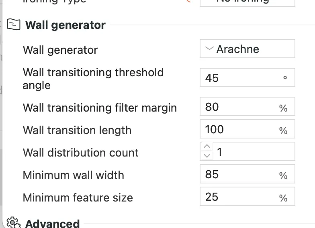
Task: Click the Minimum feature size field showing 25
Action: point(247,196)
